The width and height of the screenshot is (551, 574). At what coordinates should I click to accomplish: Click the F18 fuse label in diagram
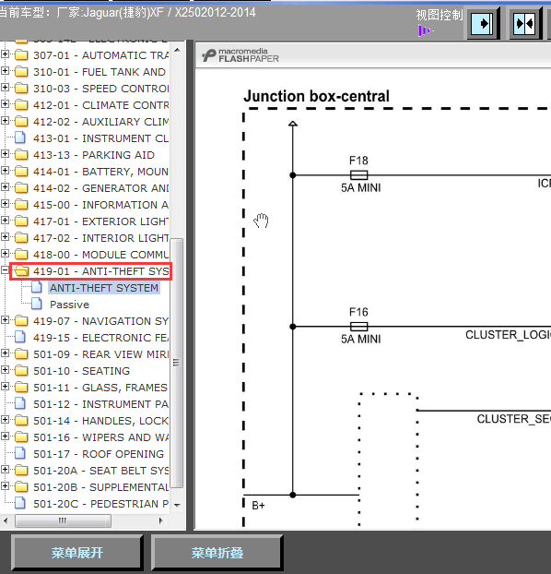tap(358, 161)
